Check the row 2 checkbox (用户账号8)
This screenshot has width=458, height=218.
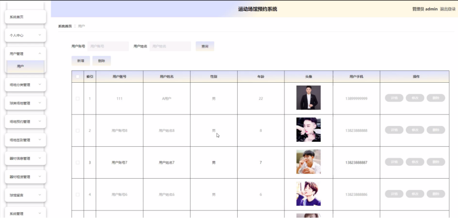(x=78, y=130)
